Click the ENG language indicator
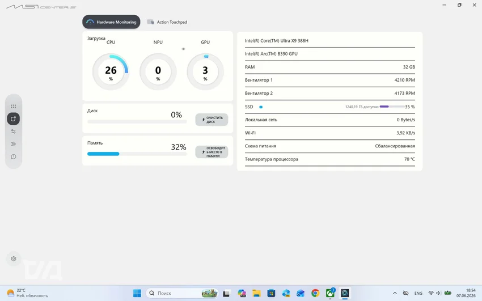The height and width of the screenshot is (301, 482). [418, 293]
